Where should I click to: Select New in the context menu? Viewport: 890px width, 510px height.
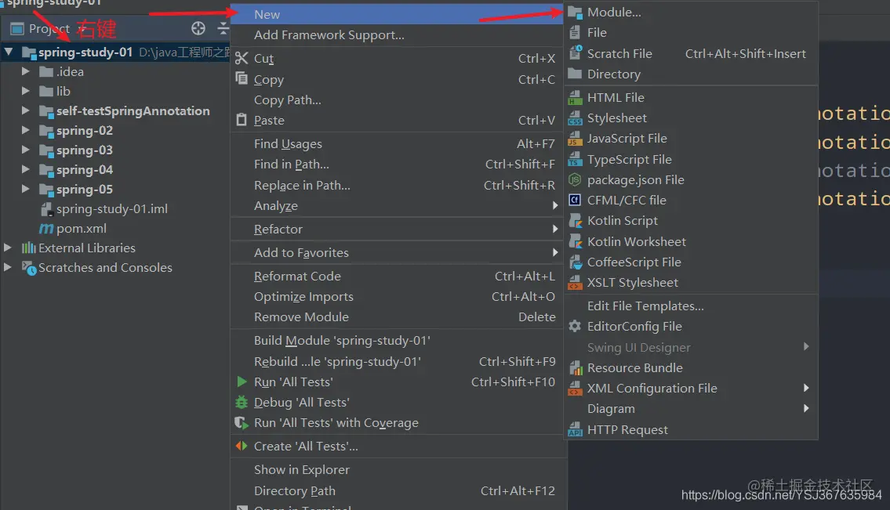click(397, 14)
